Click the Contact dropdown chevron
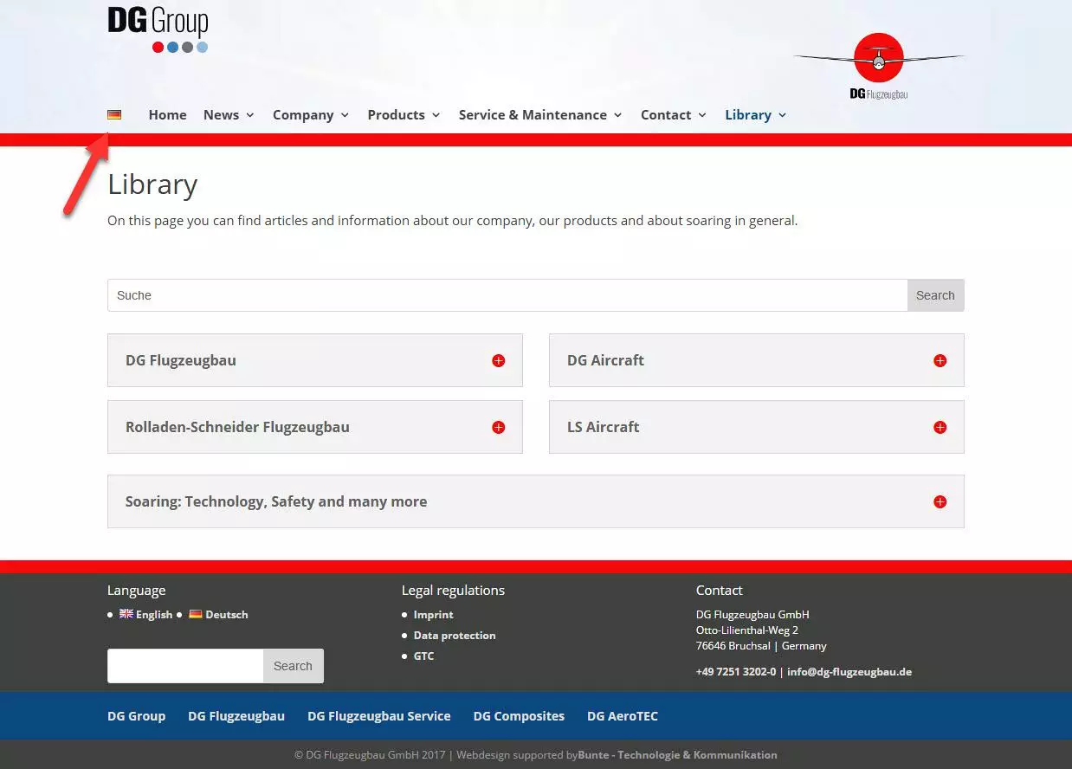Image resolution: width=1072 pixels, height=769 pixels. click(702, 115)
